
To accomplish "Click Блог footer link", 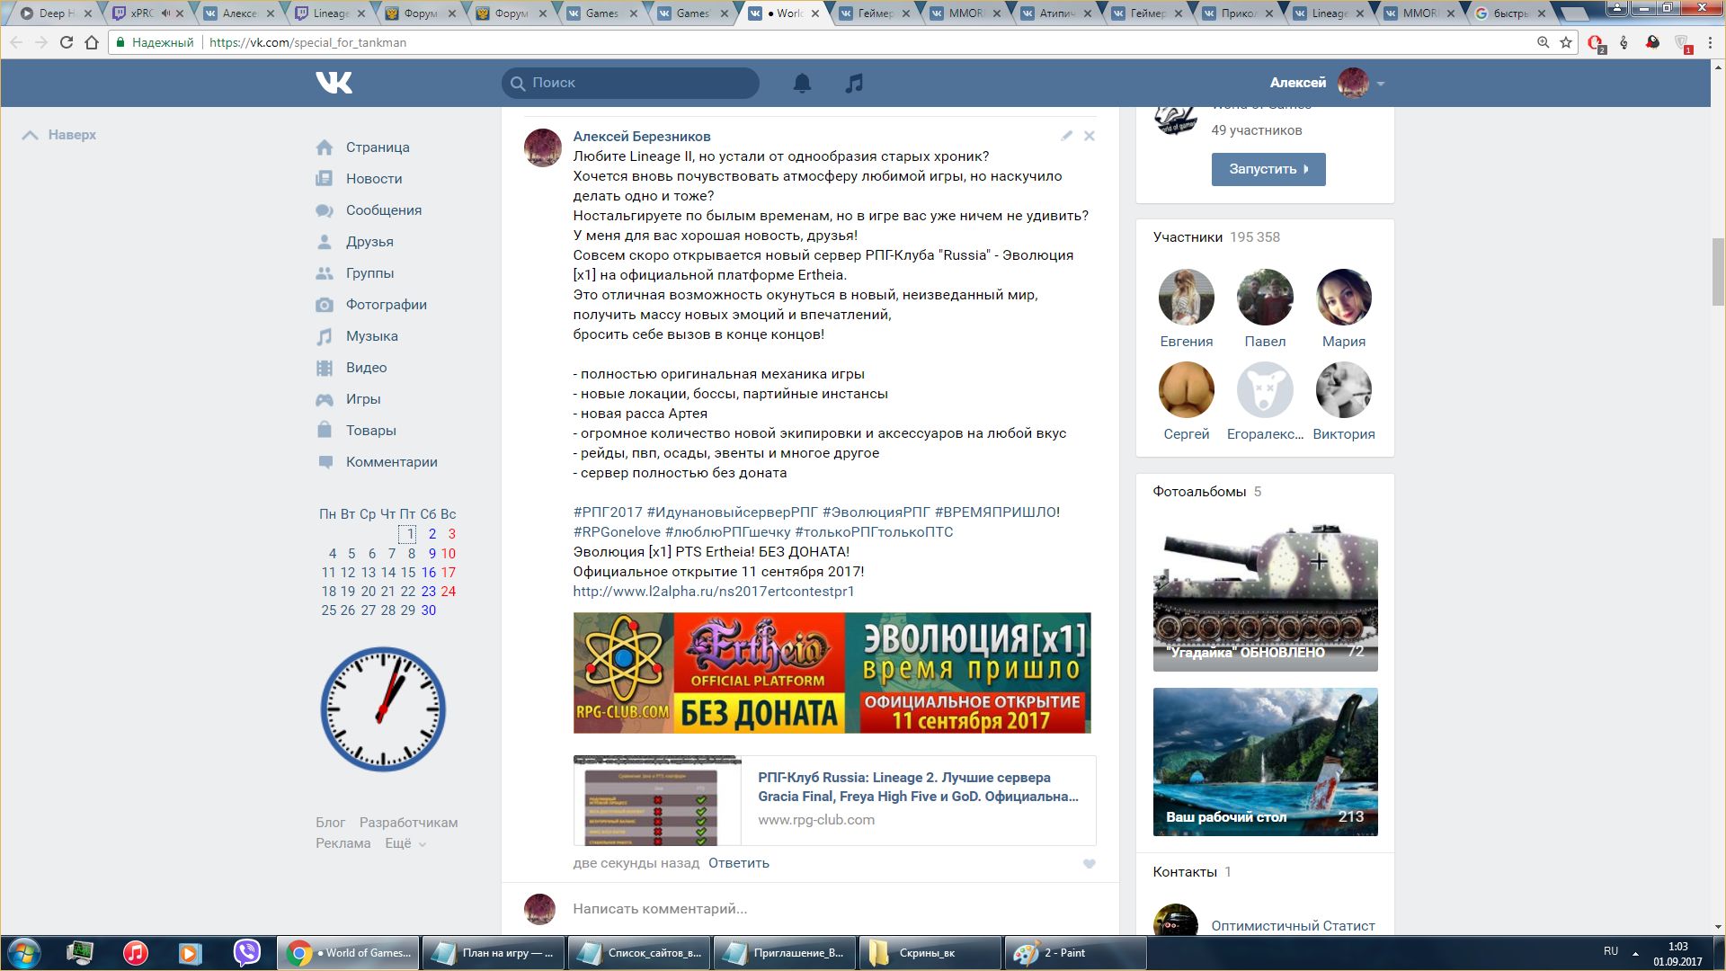I will coord(330,823).
